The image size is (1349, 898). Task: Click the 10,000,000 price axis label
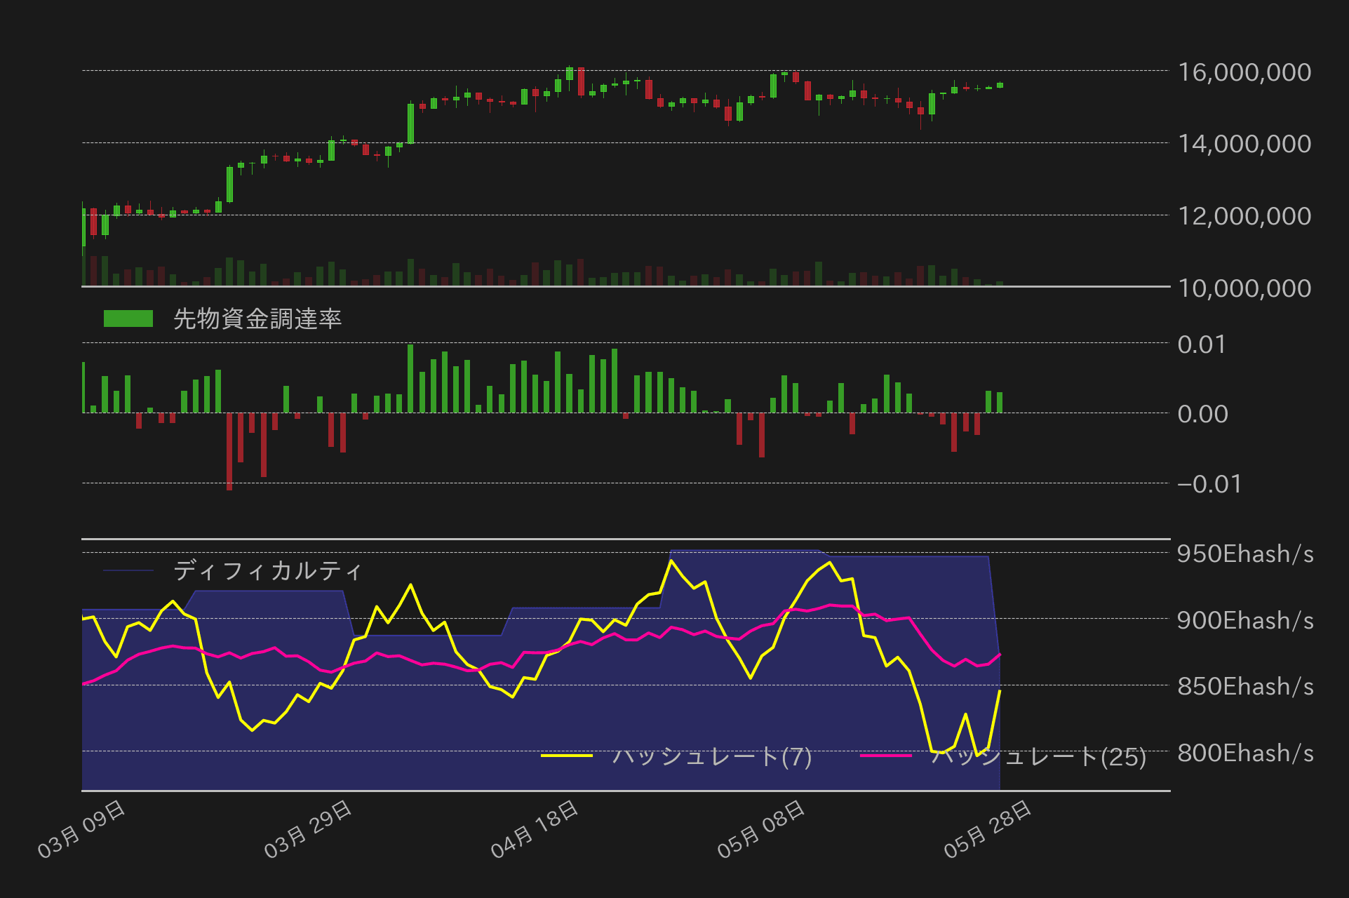[1244, 288]
